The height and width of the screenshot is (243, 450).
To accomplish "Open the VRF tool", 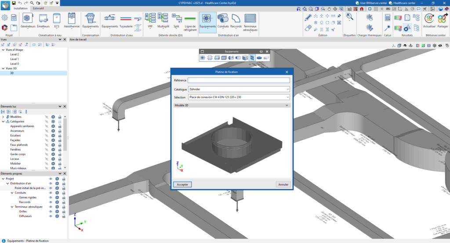I will (x=150, y=21).
